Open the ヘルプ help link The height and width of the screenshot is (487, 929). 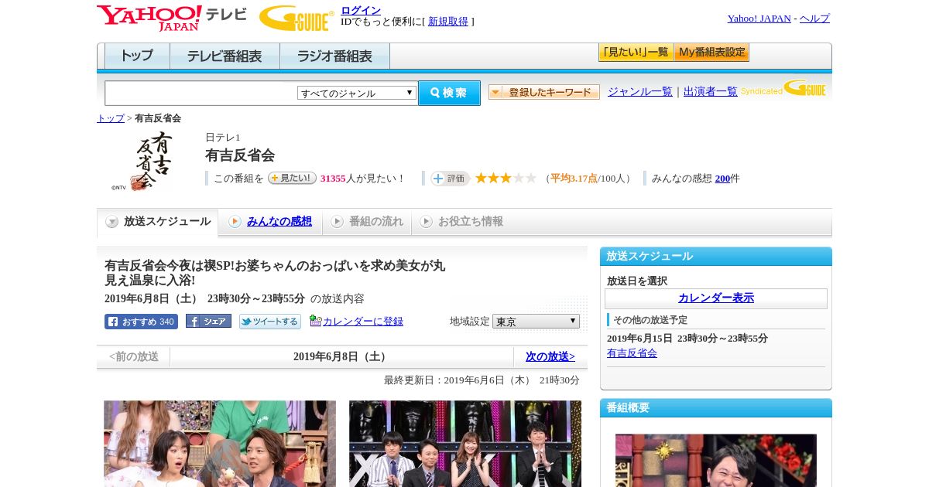coord(814,19)
